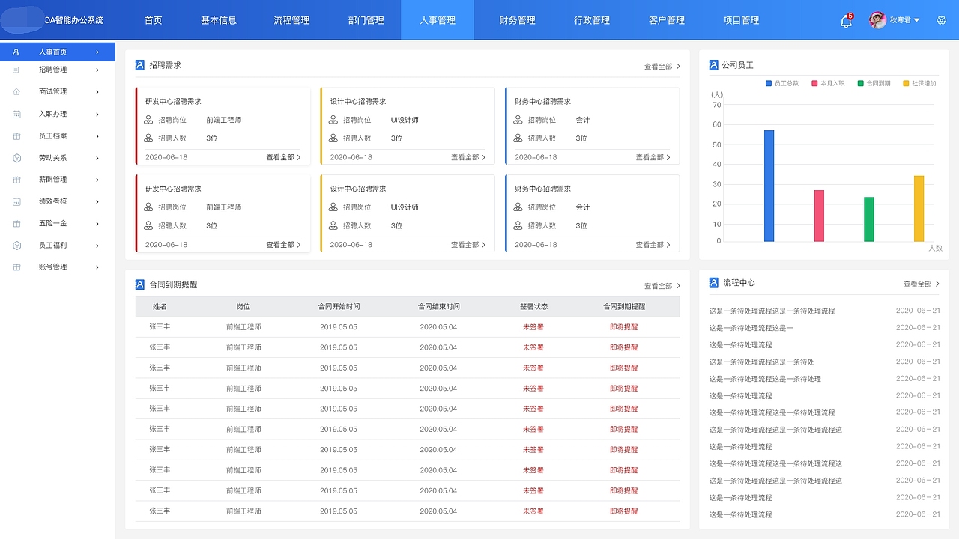Click the 合同结束时间 column header
Image resolution: width=959 pixels, height=539 pixels.
pos(439,307)
